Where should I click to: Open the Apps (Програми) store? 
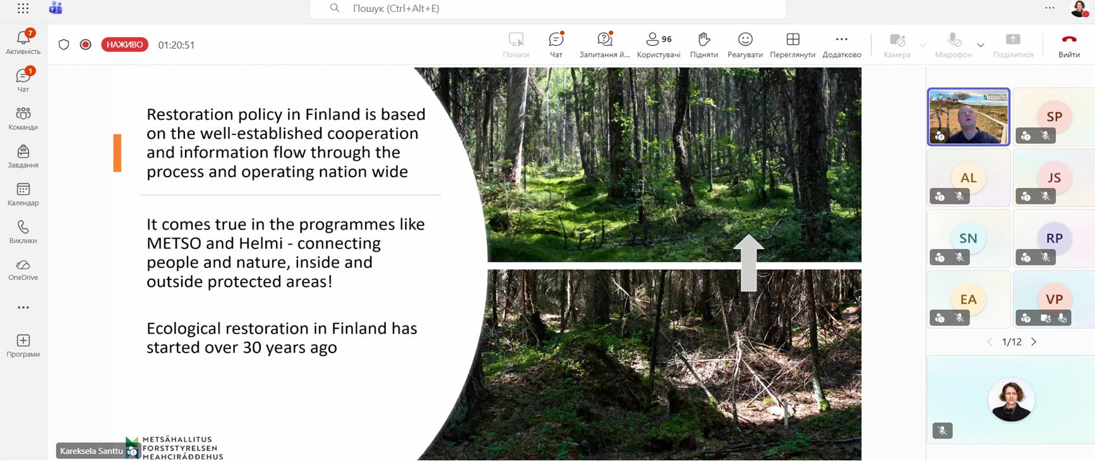point(23,346)
